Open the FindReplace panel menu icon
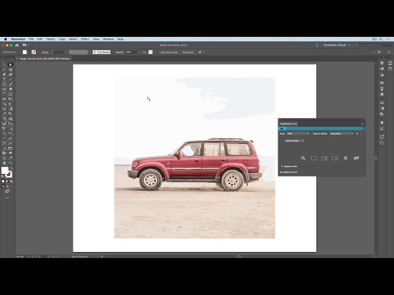The image size is (394, 295). point(363,124)
